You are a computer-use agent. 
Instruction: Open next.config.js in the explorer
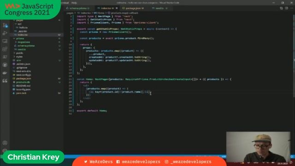(x=24, y=75)
